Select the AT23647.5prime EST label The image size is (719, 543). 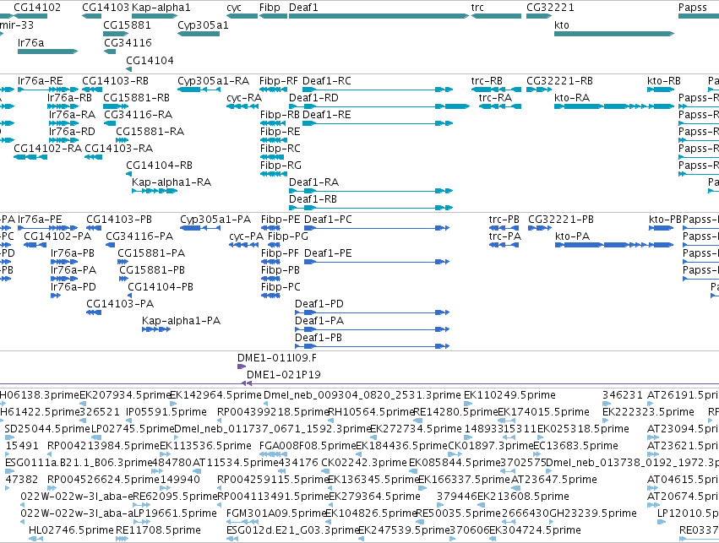click(554, 480)
